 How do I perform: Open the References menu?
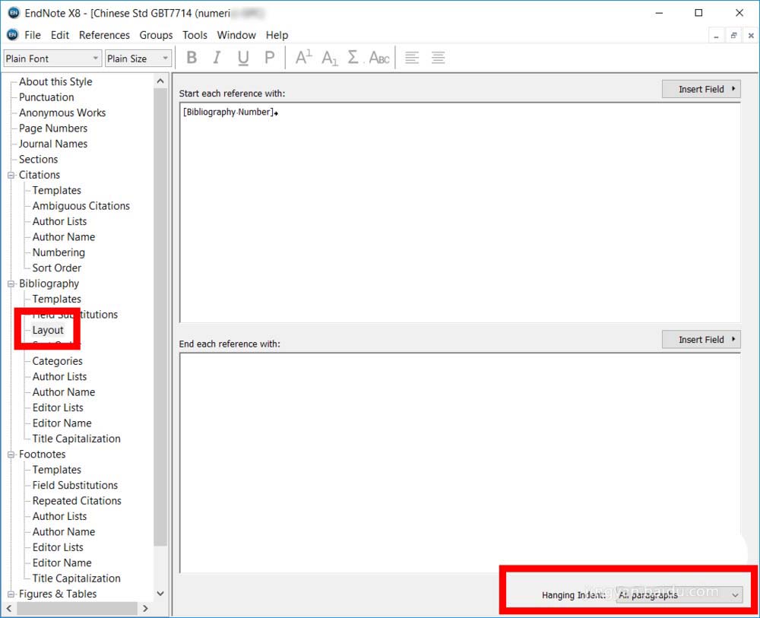104,35
